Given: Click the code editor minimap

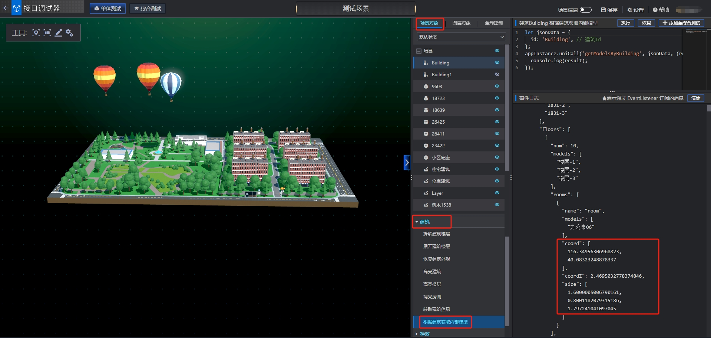Looking at the screenshot, I should pos(694,58).
